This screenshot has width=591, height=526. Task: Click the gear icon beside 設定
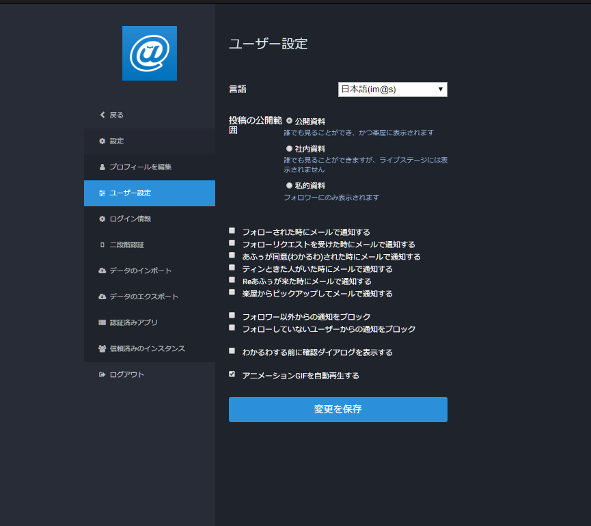102,141
